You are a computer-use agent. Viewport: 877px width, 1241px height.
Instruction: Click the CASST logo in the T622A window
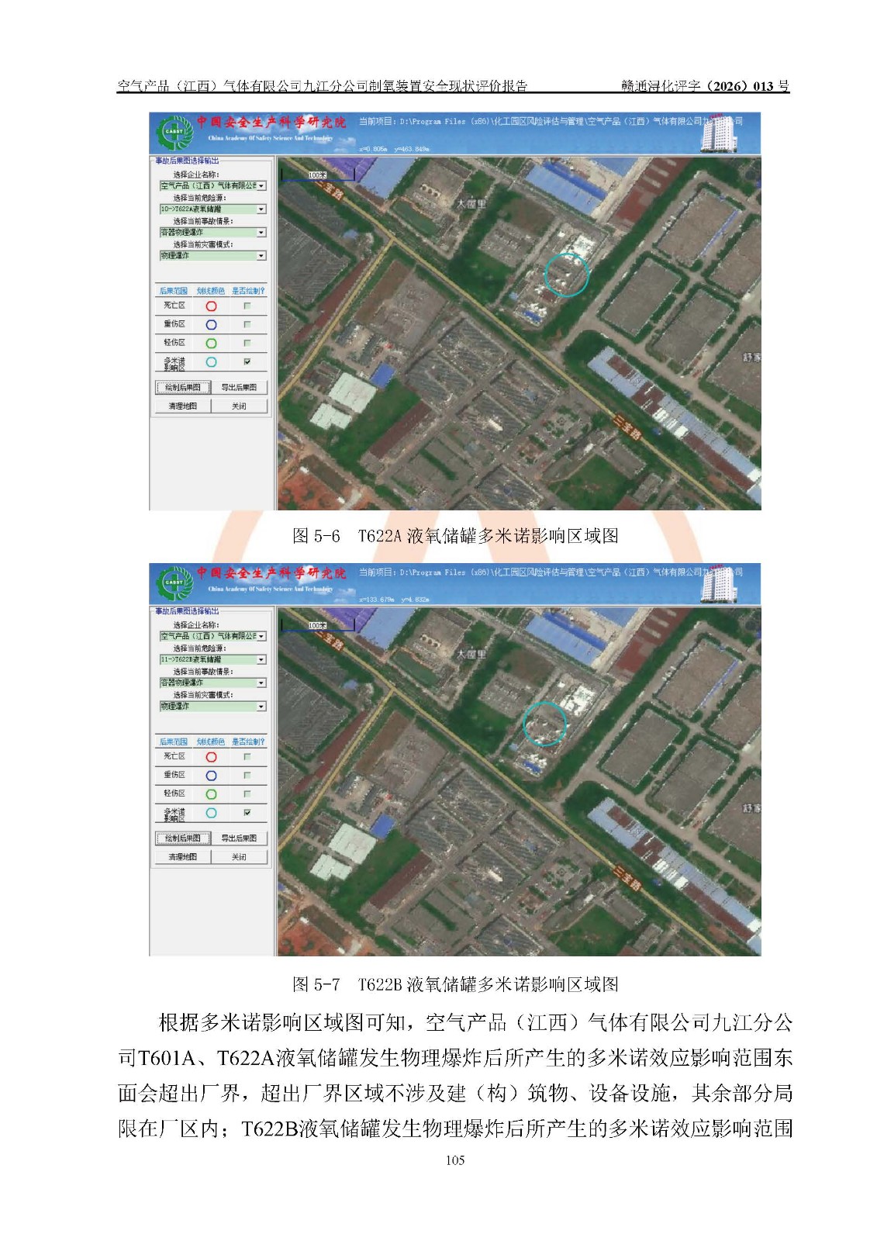point(174,133)
